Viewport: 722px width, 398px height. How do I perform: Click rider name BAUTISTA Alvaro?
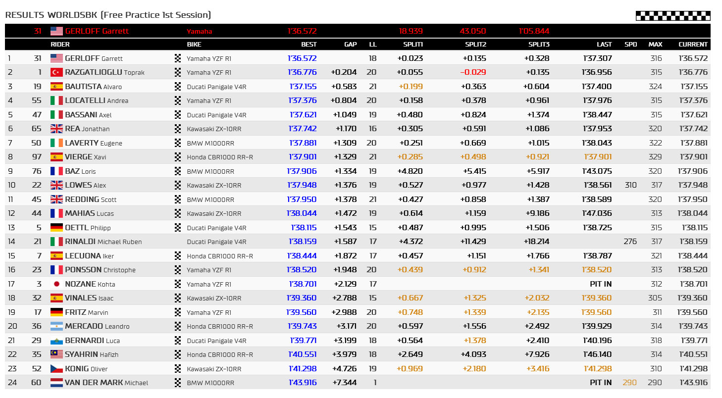tap(94, 87)
